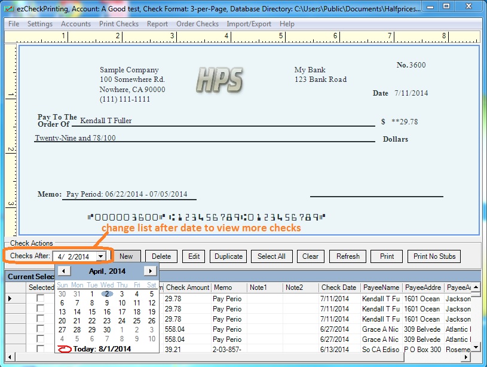Viewport: 487px width, 367px height.
Task: Click the Duplicate button
Action: click(x=228, y=256)
